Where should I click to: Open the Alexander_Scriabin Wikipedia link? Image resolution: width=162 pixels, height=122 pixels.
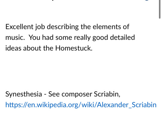click(81, 105)
